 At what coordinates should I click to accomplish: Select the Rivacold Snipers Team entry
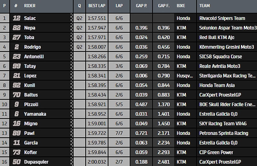[222, 18]
